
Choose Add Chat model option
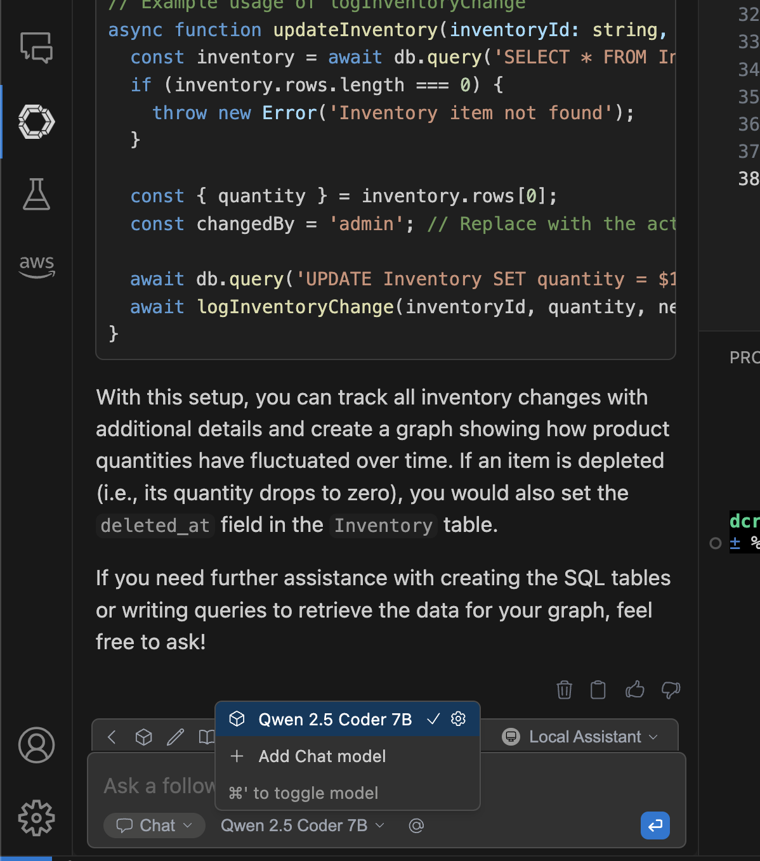322,756
